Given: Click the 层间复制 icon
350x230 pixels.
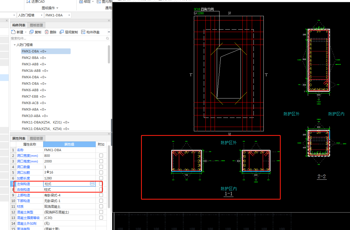Looking at the screenshot, I should pyautogui.click(x=62, y=32).
